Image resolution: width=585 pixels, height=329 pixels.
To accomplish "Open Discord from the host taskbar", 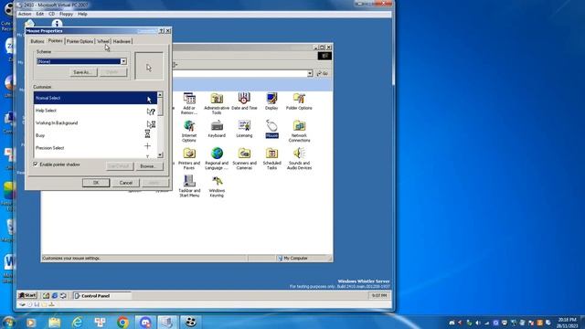I will point(145,322).
